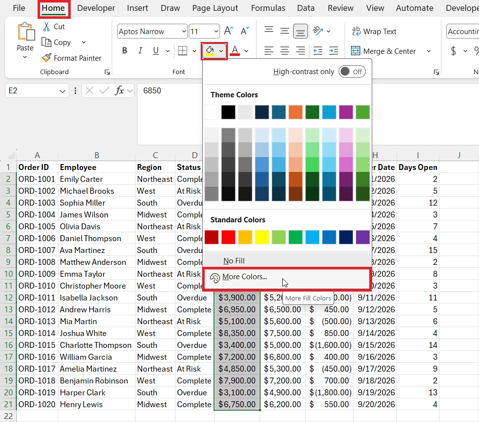Switch to the Draw tab
This screenshot has width=479, height=422.
(170, 8)
